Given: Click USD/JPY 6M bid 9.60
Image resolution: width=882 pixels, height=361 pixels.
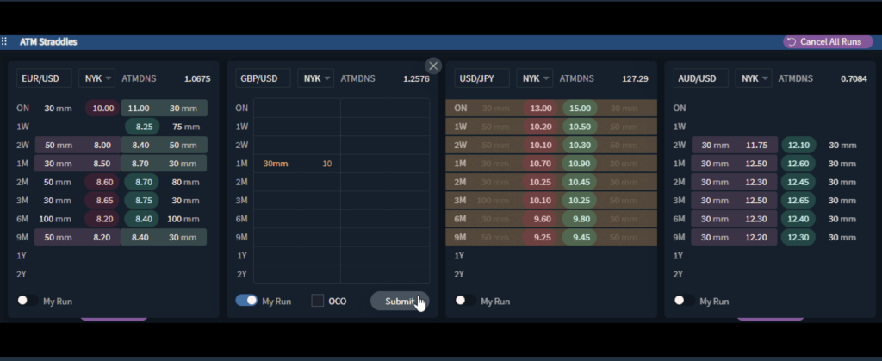Looking at the screenshot, I should (541, 219).
